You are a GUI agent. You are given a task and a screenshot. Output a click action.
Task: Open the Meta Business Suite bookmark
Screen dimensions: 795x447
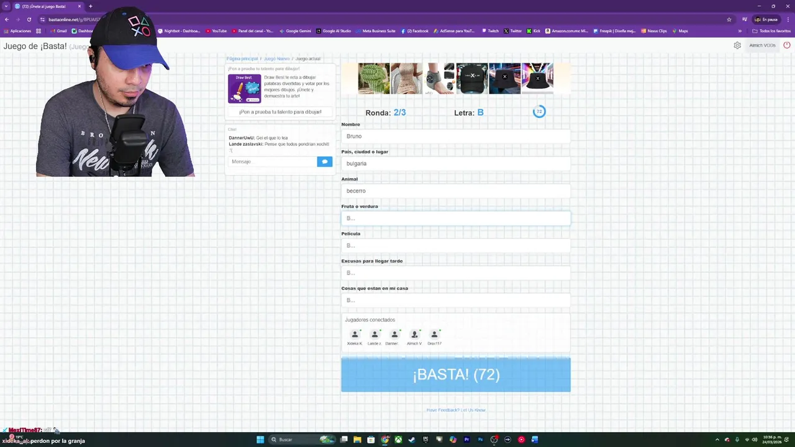[x=376, y=31]
